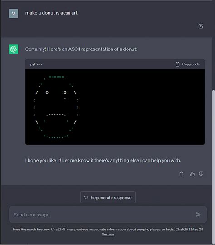Give the response a thumbs up
The height and width of the screenshot is (245, 215).
point(192,174)
